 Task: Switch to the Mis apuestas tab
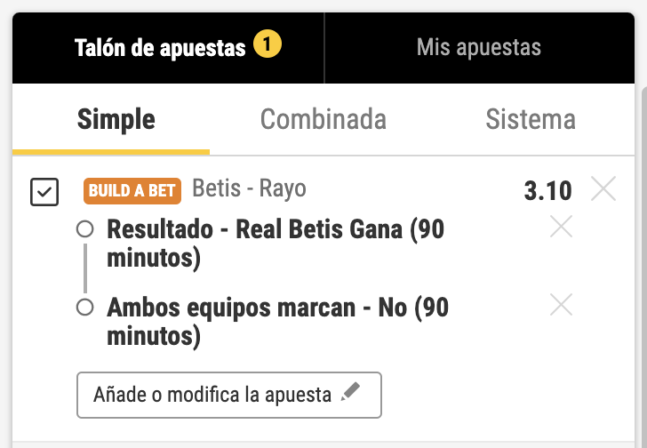478,48
